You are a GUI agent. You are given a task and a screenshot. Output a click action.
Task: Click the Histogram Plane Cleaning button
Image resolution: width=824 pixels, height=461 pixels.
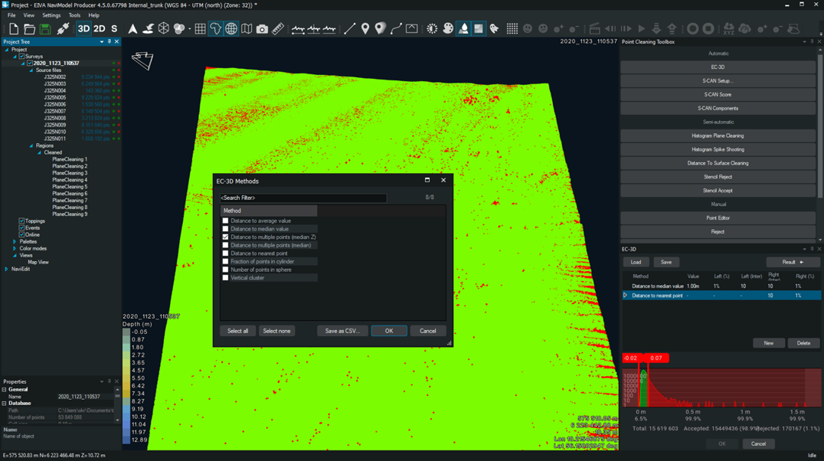[718, 136]
